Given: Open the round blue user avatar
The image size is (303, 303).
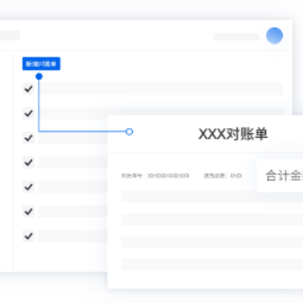Looking at the screenshot, I should pos(274,35).
